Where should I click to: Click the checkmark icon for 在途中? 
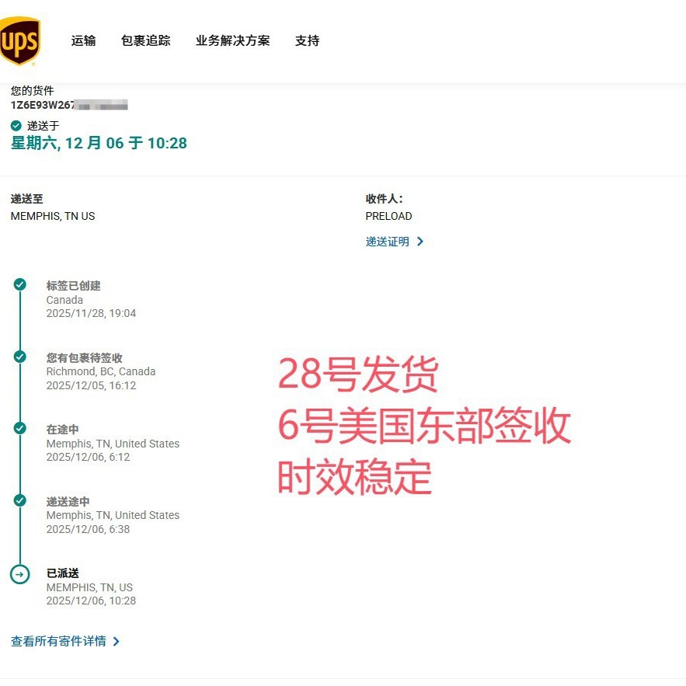pos(19,428)
